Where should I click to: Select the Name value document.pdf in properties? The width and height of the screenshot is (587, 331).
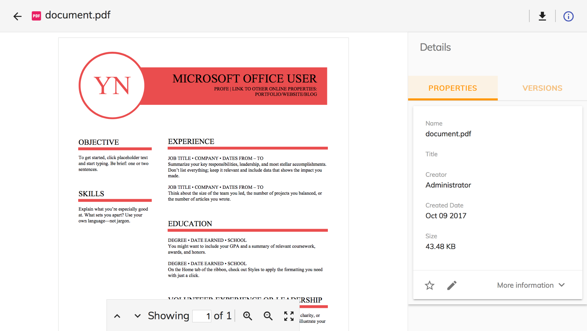[x=448, y=134]
